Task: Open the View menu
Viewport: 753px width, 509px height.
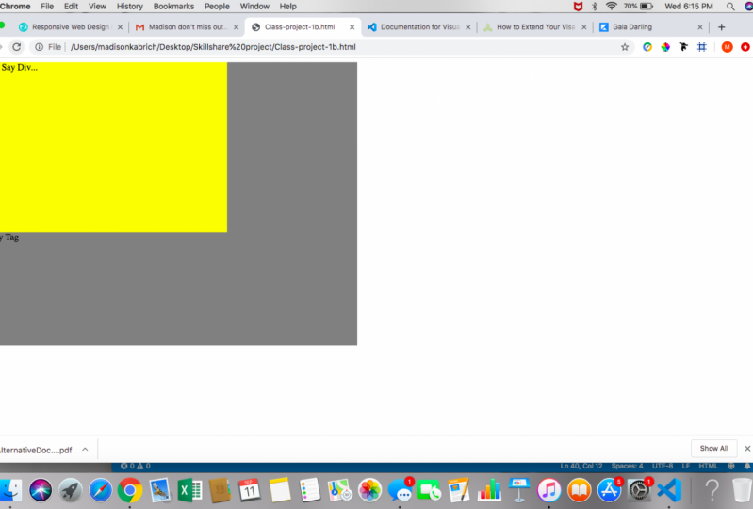Action: pos(97,7)
